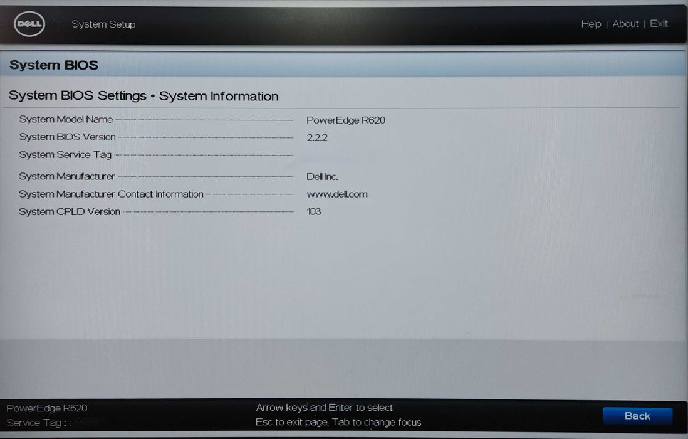Image resolution: width=688 pixels, height=439 pixels.
Task: Click the Back button
Action: tap(637, 415)
